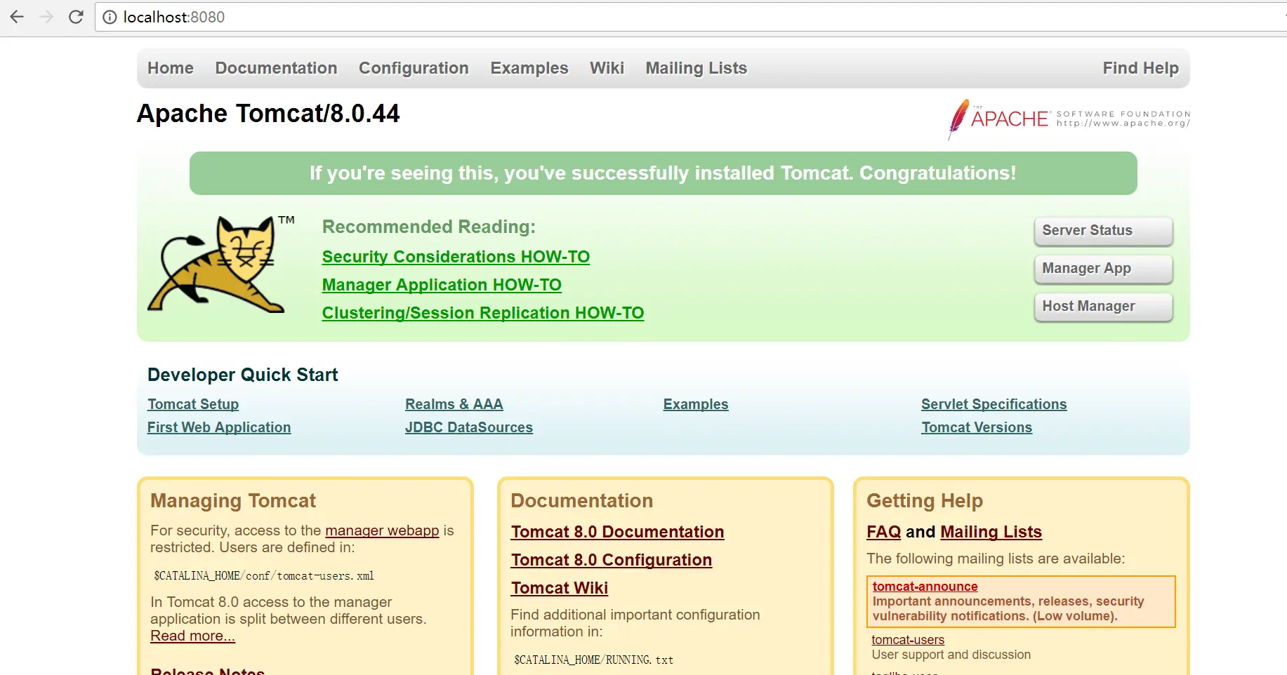Visit the Realms & AAA link
Screen dimensions: 1287x675
(454, 404)
